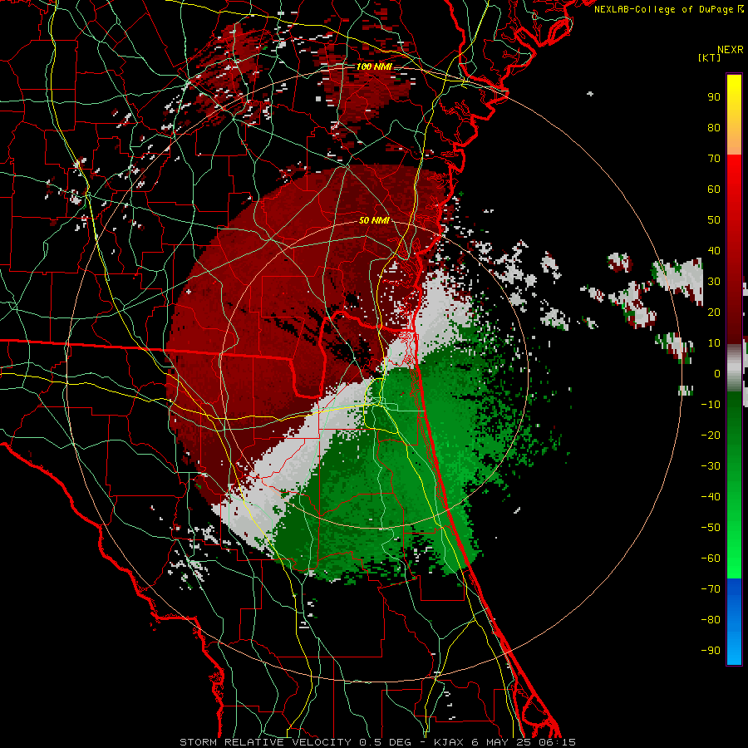Select the -20 value on velocity scale
748x748 pixels.
pos(711,436)
